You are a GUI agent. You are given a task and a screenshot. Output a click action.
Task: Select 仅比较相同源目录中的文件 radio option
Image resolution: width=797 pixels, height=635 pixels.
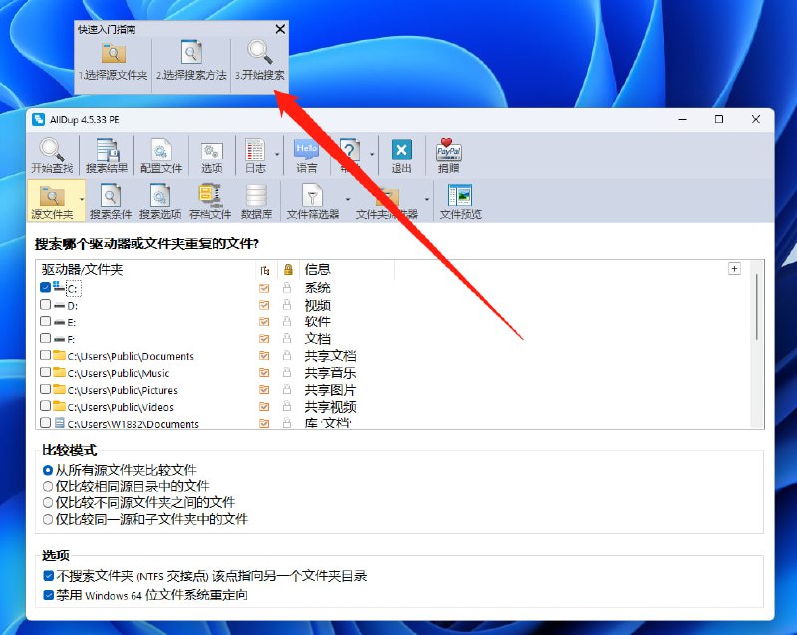(48, 486)
